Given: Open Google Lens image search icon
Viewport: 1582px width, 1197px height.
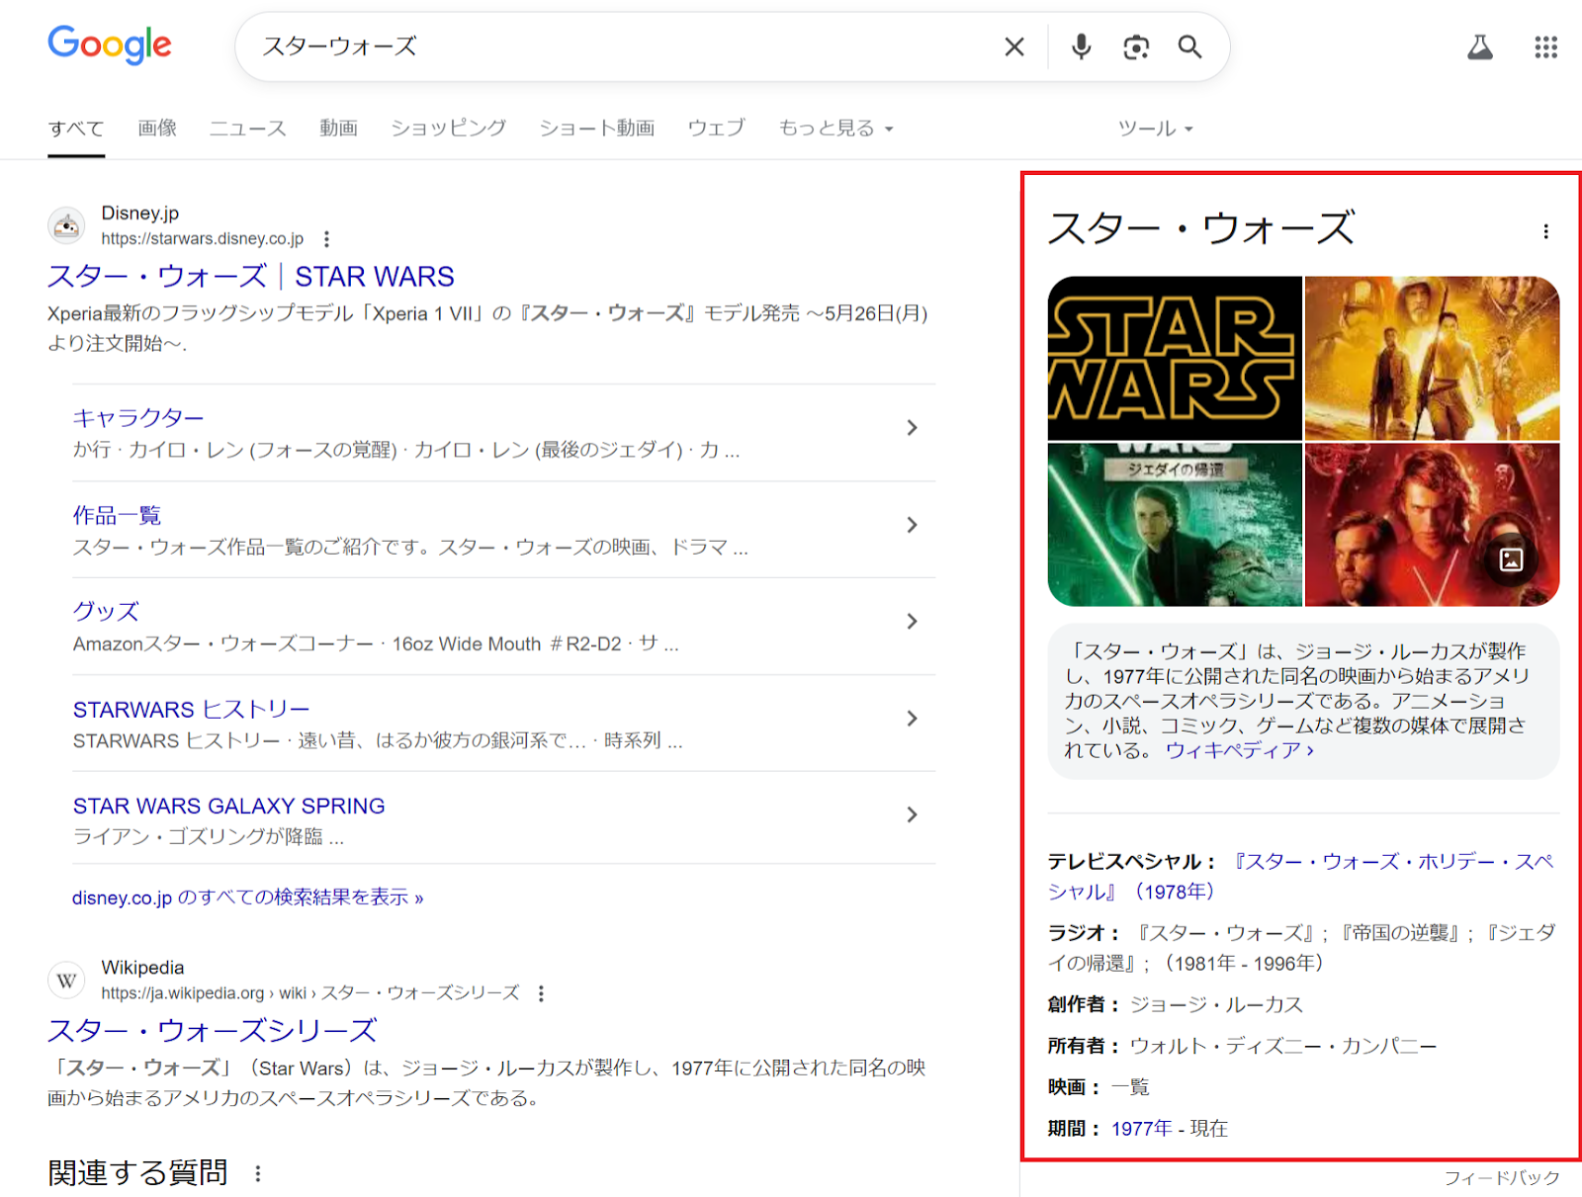Looking at the screenshot, I should (1136, 46).
